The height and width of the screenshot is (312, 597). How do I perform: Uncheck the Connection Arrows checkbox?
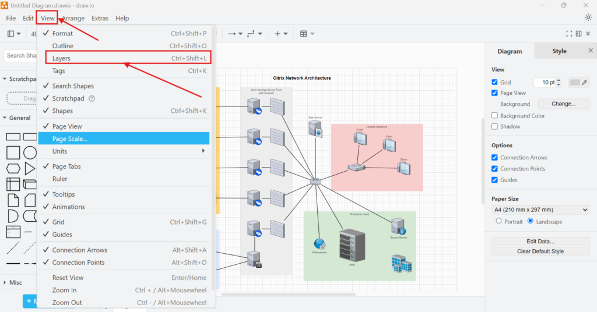495,158
